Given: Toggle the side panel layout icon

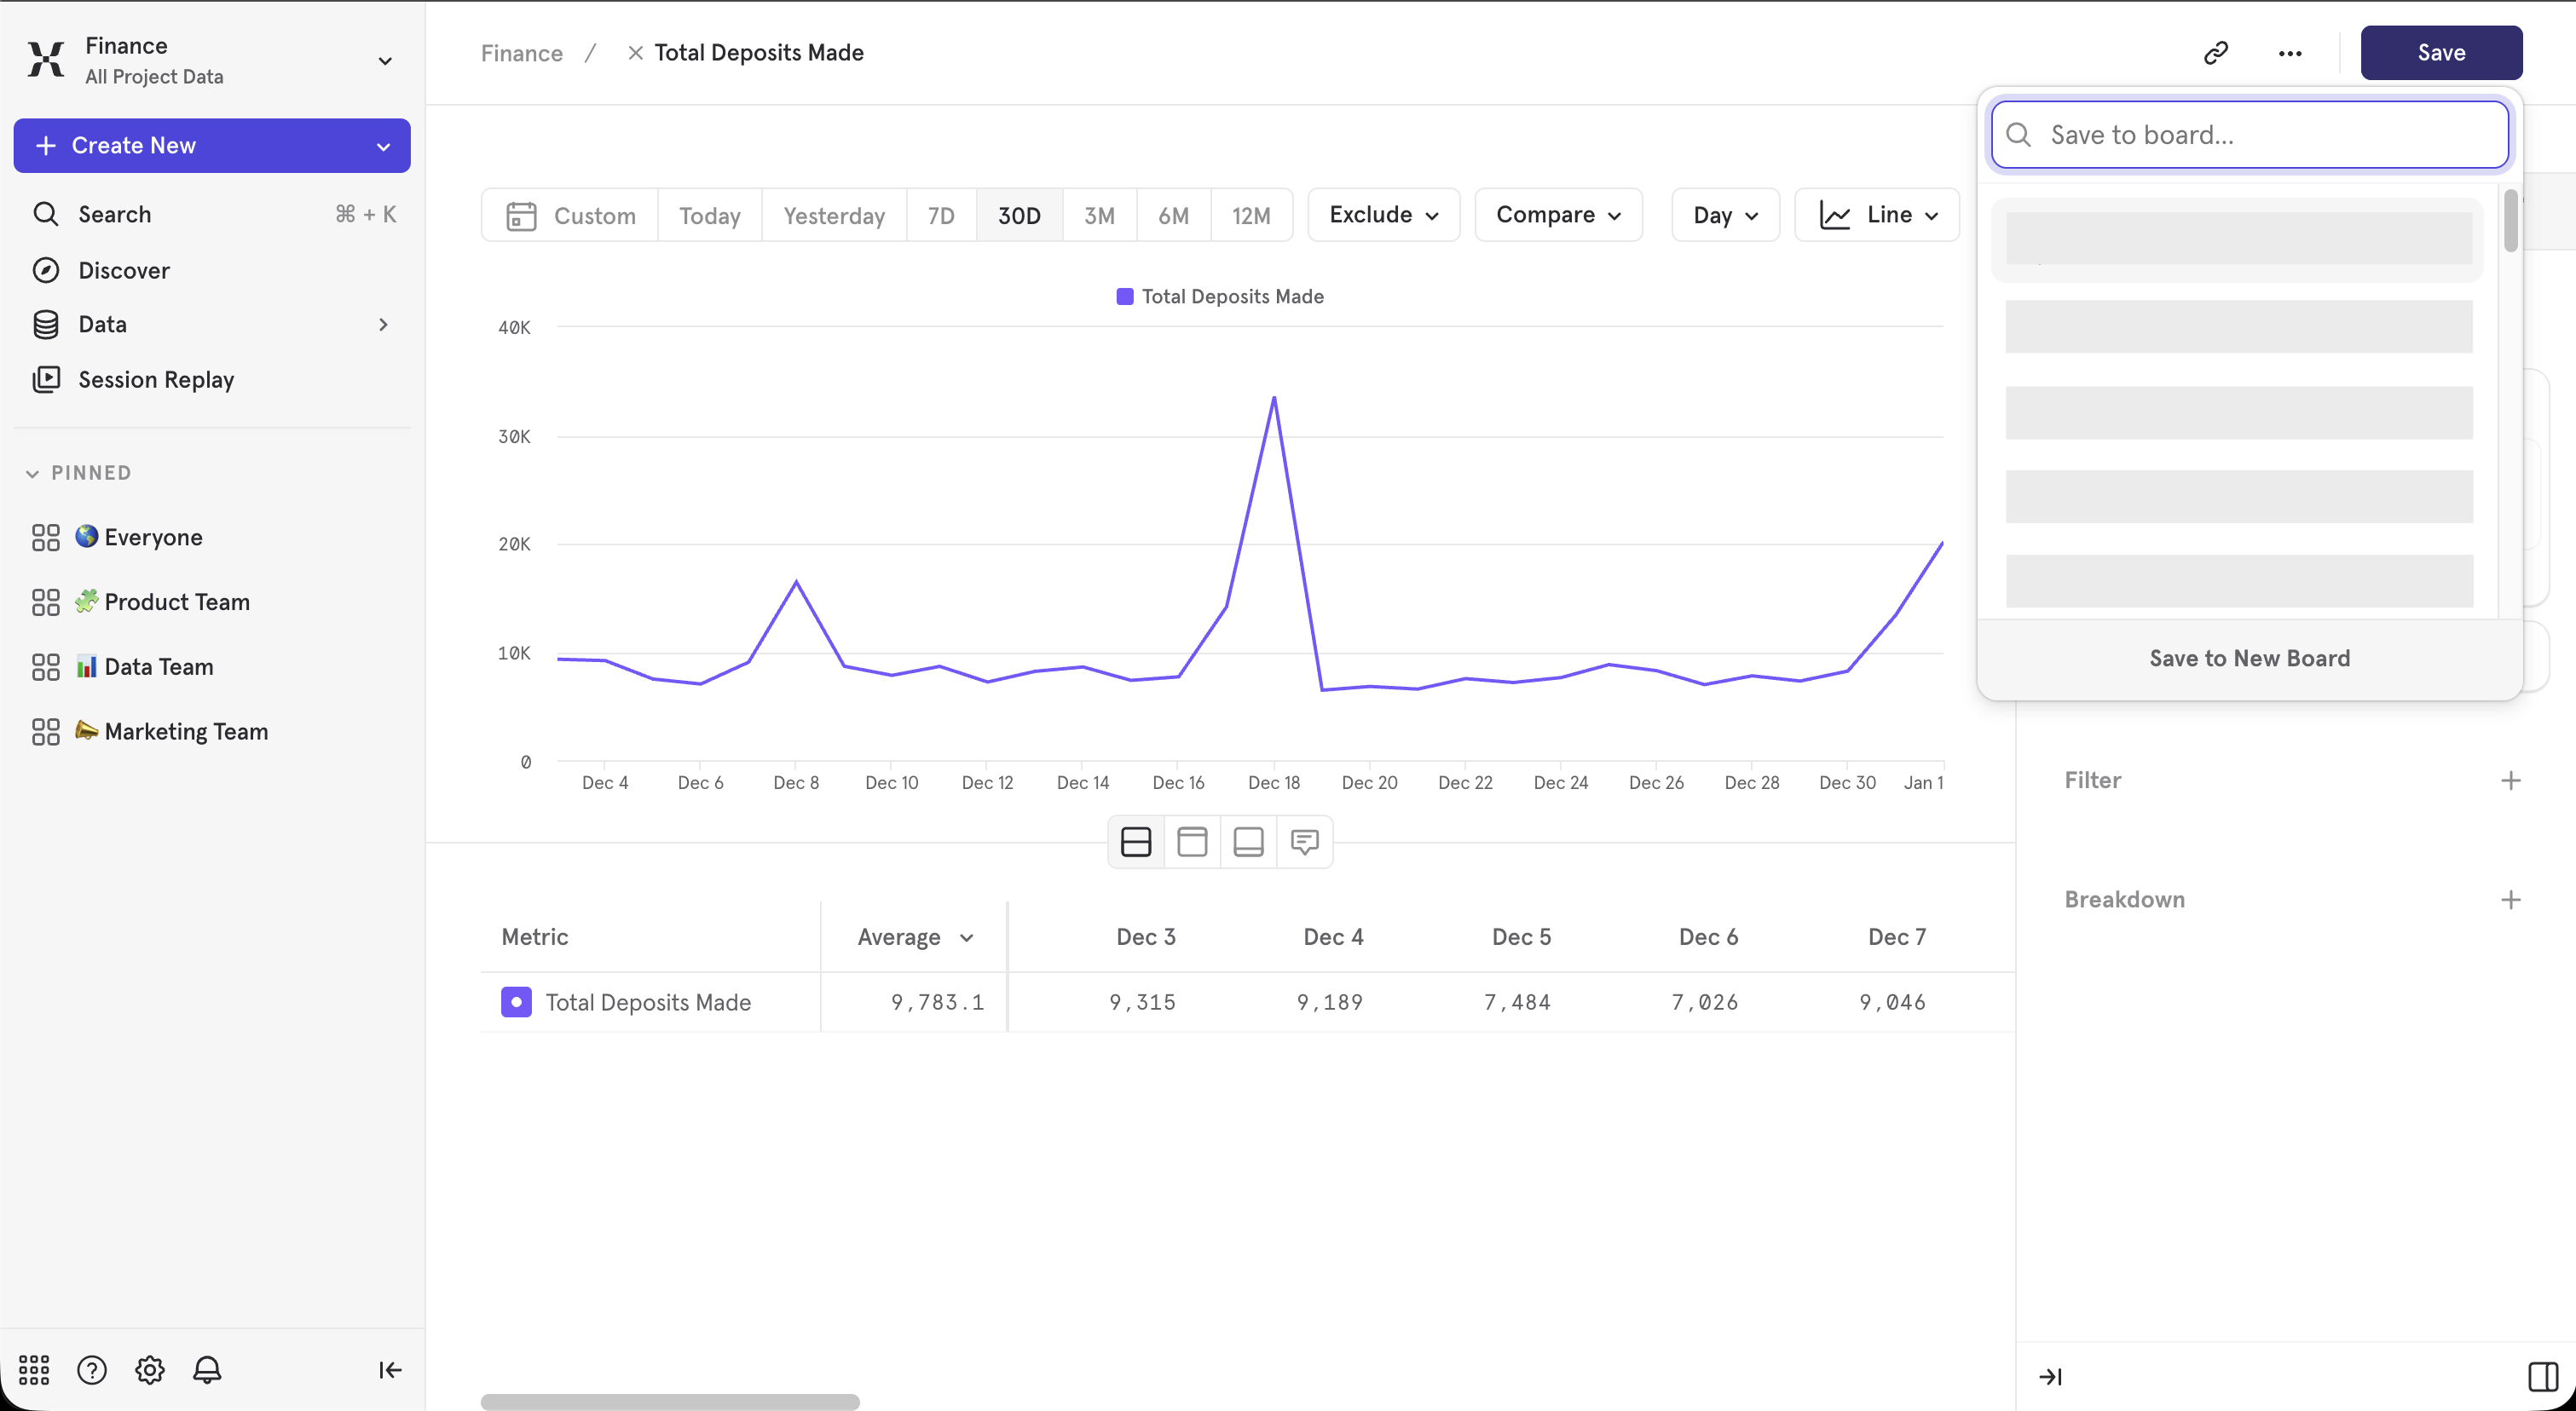Looking at the screenshot, I should click(2543, 1376).
